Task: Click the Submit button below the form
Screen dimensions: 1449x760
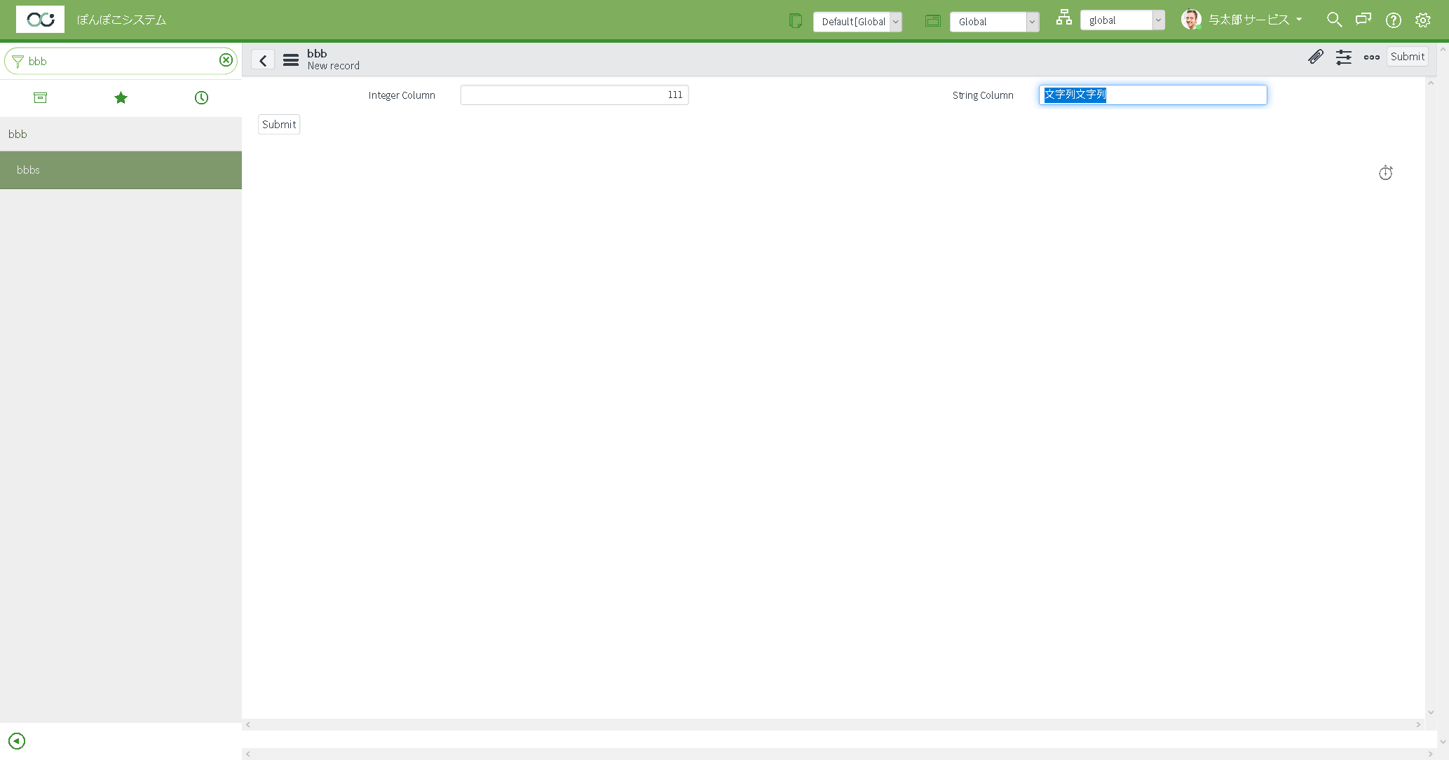Action: tap(278, 124)
